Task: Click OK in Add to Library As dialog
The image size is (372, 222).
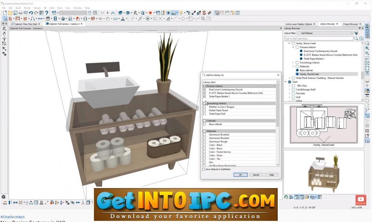Action: click(x=241, y=175)
